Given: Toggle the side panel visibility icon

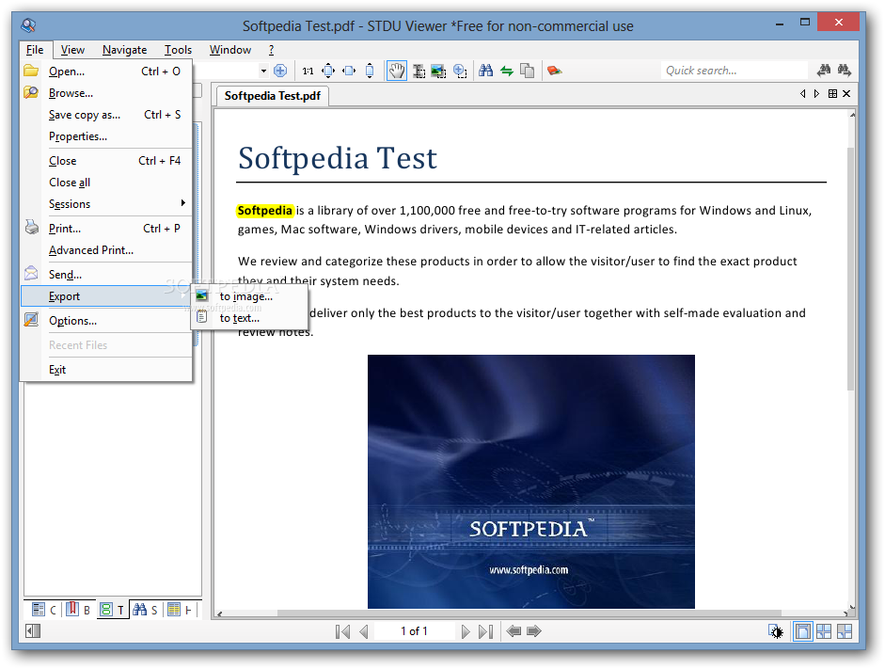Looking at the screenshot, I should (x=33, y=630).
